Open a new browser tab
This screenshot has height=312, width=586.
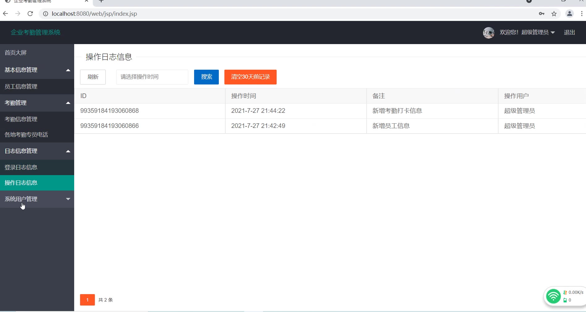coord(101,1)
